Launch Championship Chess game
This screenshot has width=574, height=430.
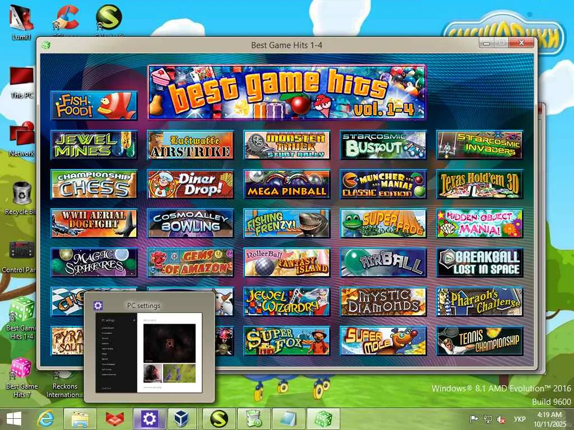point(94,184)
